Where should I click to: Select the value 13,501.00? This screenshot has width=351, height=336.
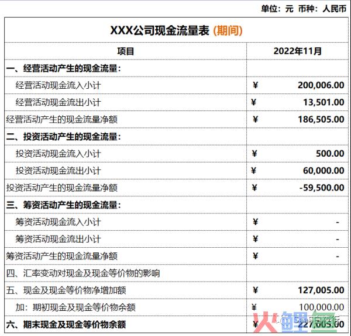pos(324,102)
